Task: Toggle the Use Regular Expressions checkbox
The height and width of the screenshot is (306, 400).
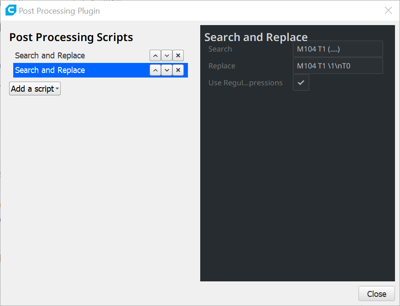Action: [x=301, y=83]
